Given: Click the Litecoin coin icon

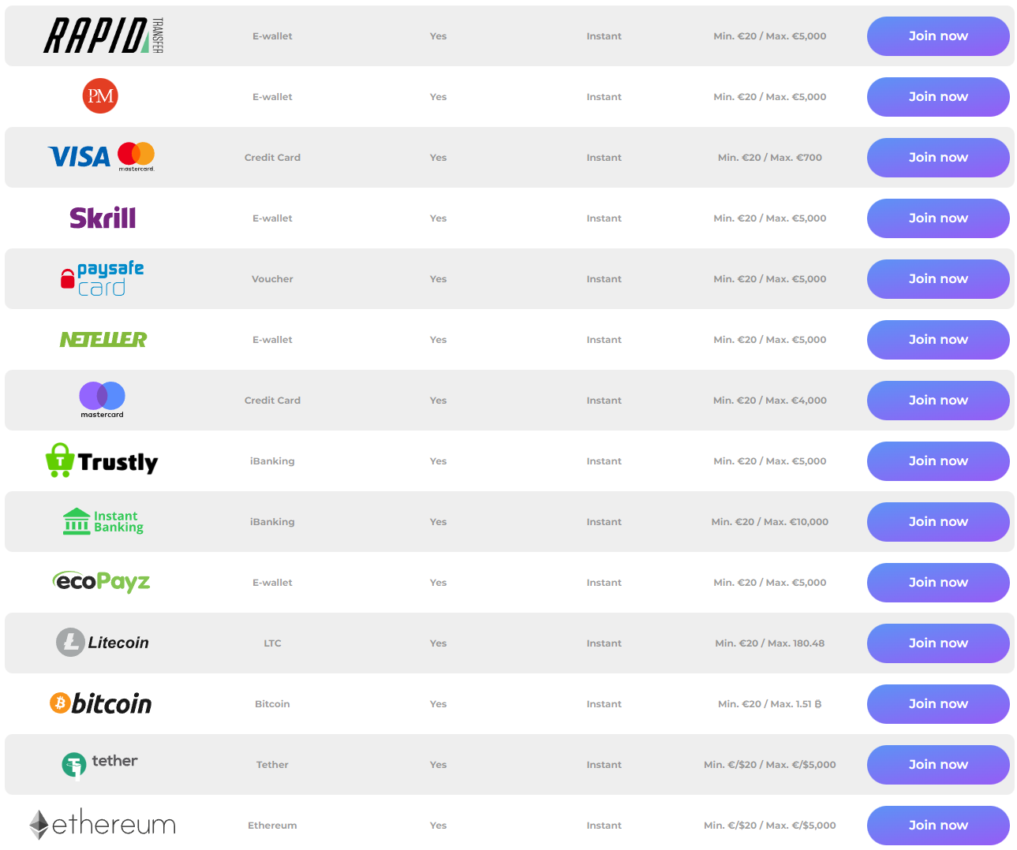Looking at the screenshot, I should tap(69, 643).
